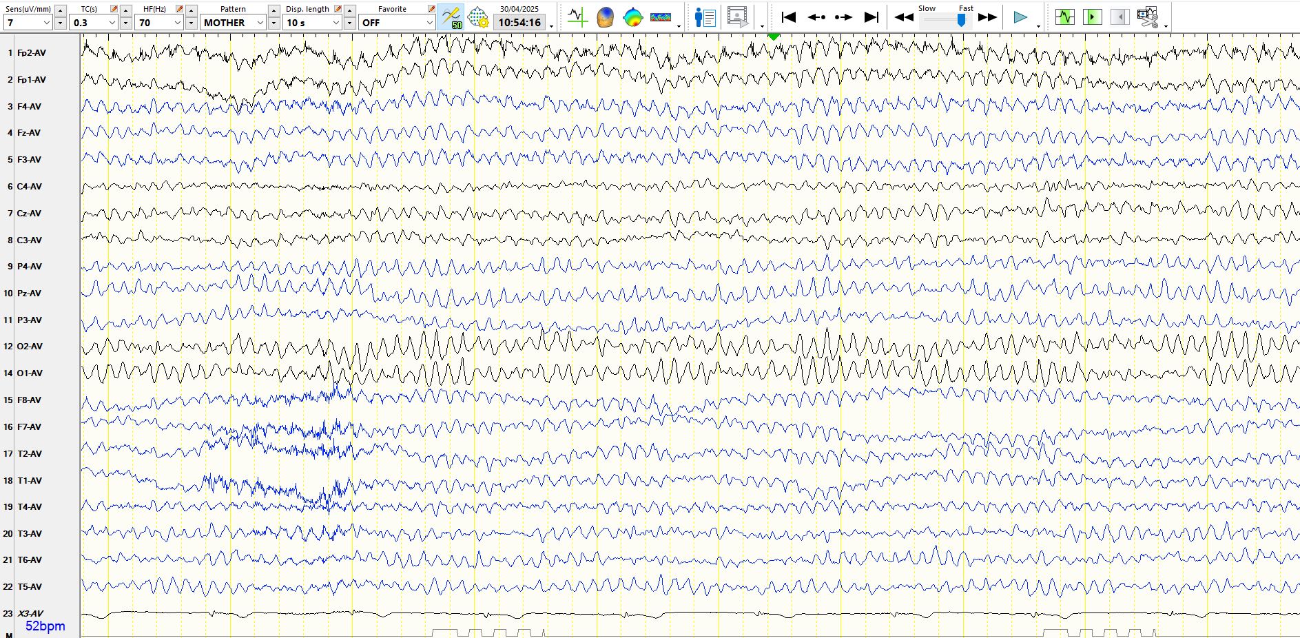Open the 3D head voltage map

click(x=605, y=17)
